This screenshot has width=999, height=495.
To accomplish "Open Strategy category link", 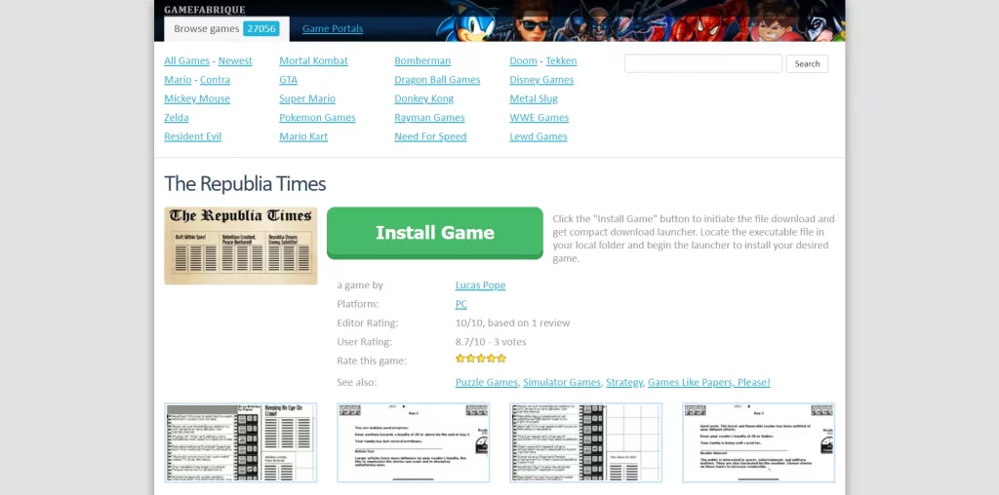I will pyautogui.click(x=624, y=382).
